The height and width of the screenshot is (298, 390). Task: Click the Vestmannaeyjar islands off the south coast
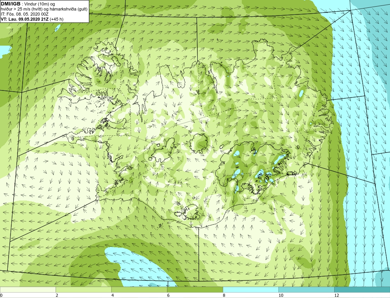161,225
